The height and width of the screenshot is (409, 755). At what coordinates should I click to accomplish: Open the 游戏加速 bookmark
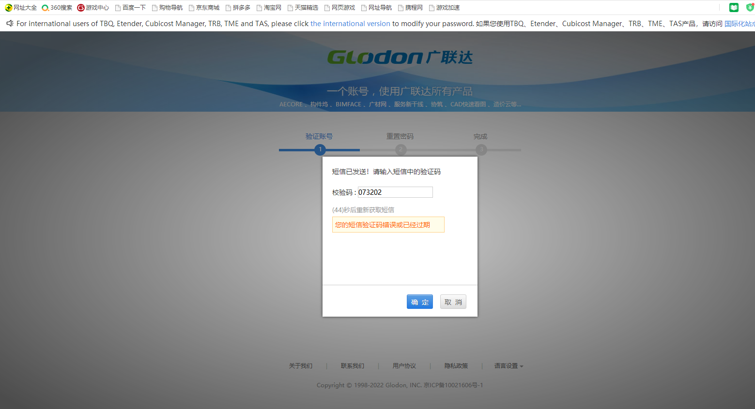coord(444,8)
